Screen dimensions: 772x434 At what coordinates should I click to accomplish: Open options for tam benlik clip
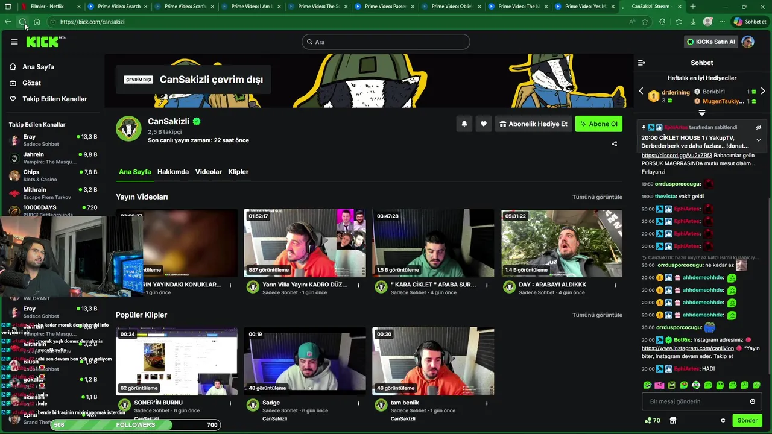[x=487, y=403]
